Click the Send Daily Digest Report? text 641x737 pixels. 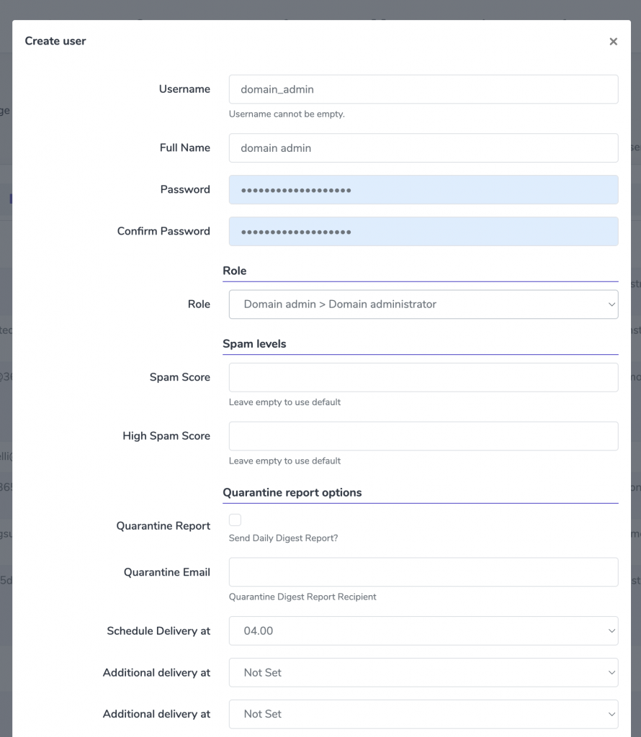[283, 538]
